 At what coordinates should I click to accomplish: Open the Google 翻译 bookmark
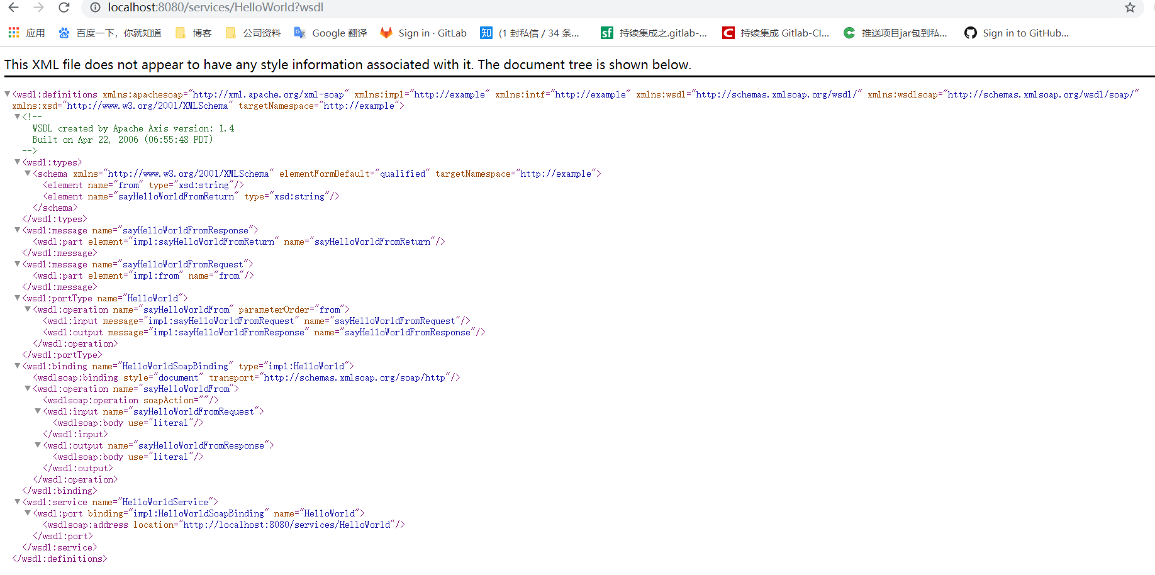[330, 33]
